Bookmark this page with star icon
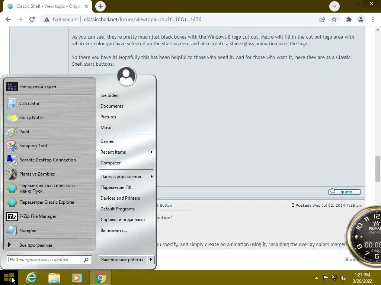Image resolution: width=381 pixels, height=285 pixels. pyautogui.click(x=334, y=19)
